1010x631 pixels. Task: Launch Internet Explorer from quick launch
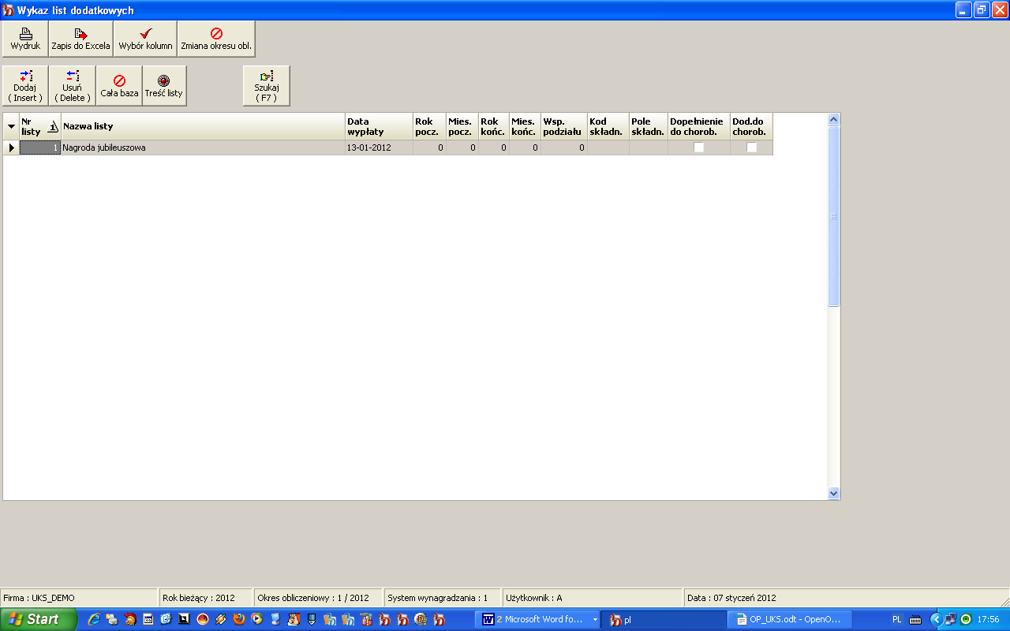point(94,620)
